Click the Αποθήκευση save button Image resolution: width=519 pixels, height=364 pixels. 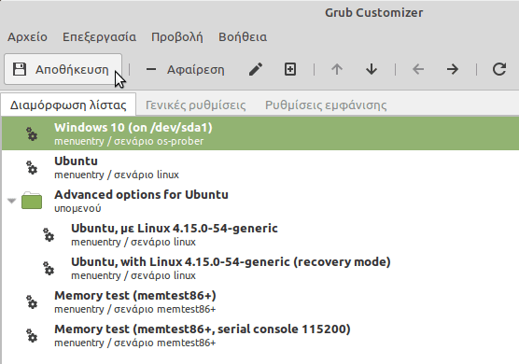point(63,69)
